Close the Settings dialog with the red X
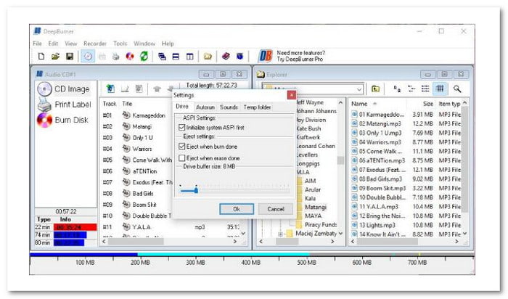 pyautogui.click(x=292, y=95)
